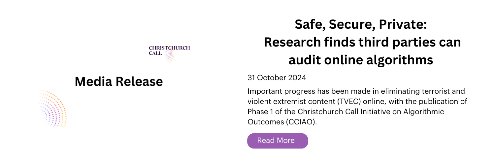The height and width of the screenshot is (165, 495).
Task: Click the colorful dotted arc graphic
Action: pyautogui.click(x=53, y=108)
